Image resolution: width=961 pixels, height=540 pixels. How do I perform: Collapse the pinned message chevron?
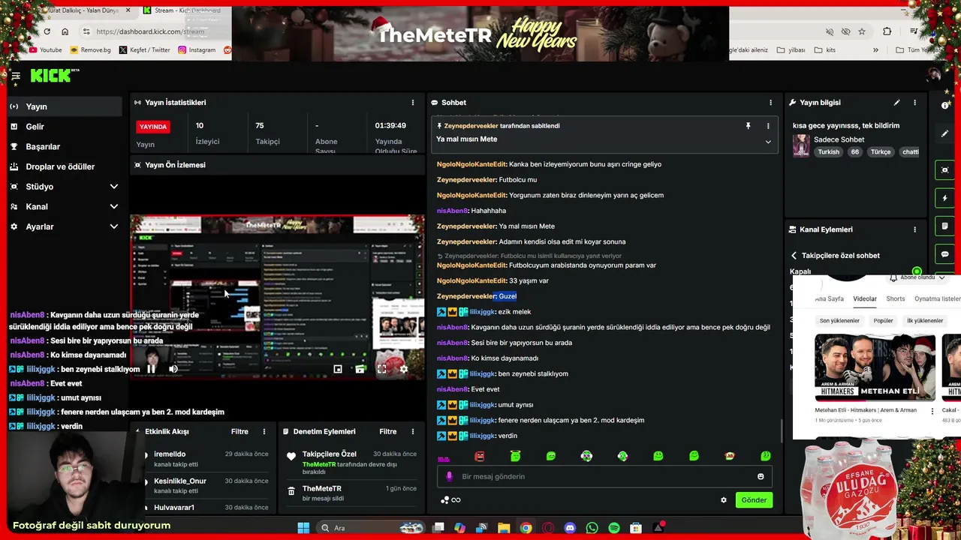click(767, 142)
